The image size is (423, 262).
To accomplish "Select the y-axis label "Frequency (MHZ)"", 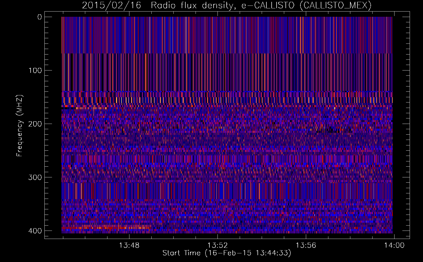I will tap(20, 125).
